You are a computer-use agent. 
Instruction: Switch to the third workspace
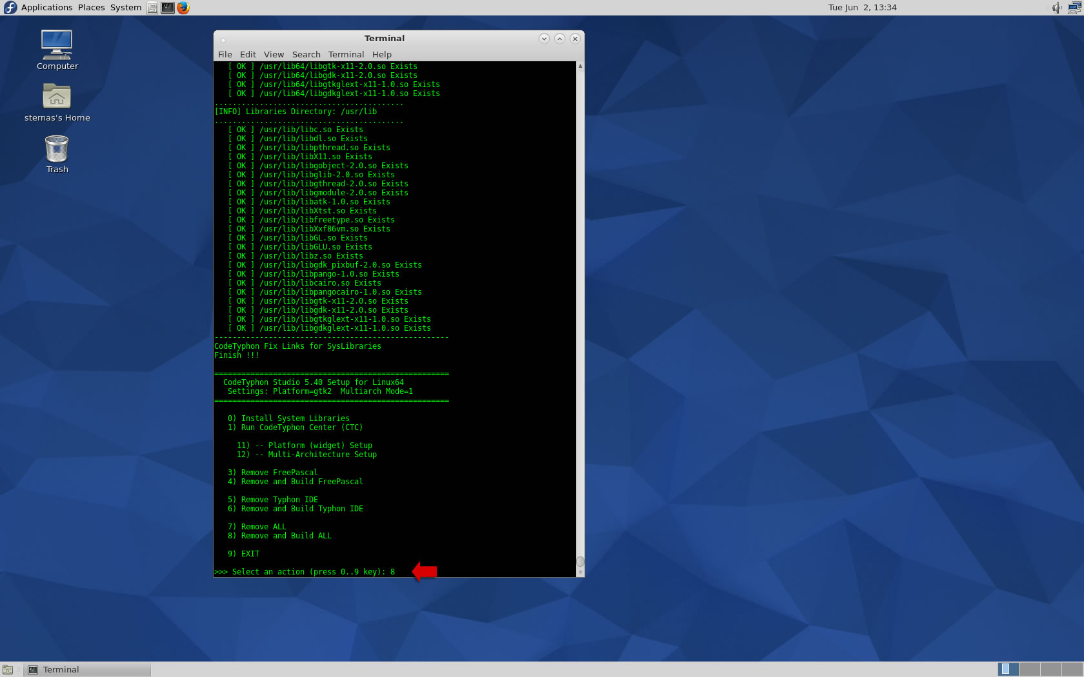tap(1050, 669)
